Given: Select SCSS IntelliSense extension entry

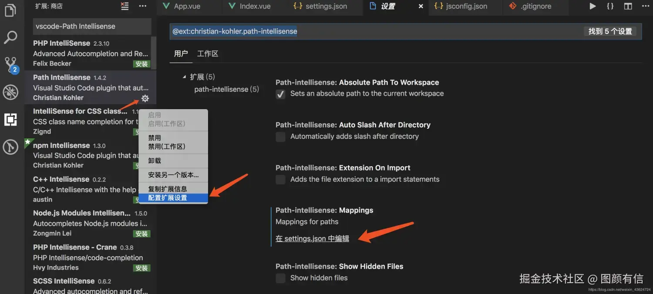Looking at the screenshot, I should (90, 284).
